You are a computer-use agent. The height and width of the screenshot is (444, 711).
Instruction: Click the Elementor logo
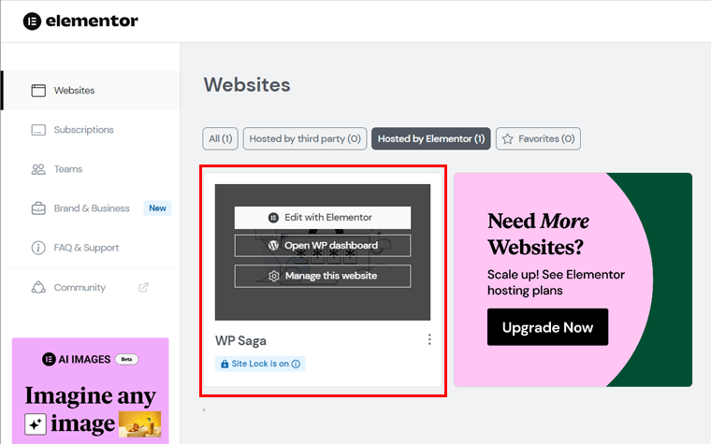click(80, 21)
